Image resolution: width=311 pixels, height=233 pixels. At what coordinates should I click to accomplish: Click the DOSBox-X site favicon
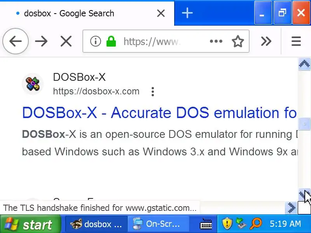point(33,84)
